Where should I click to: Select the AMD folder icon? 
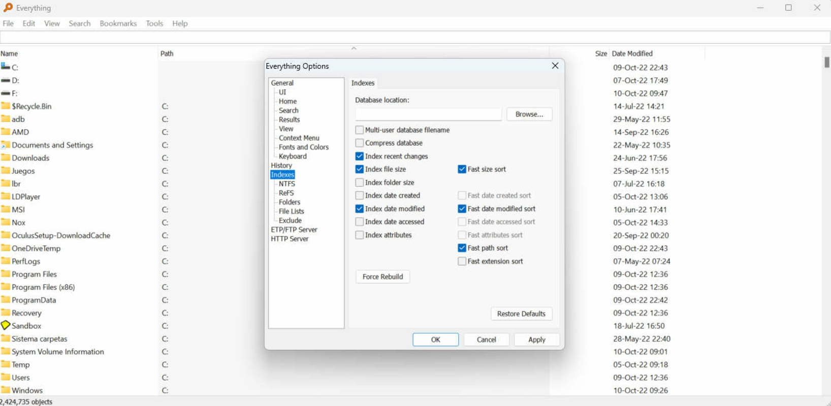pos(6,131)
